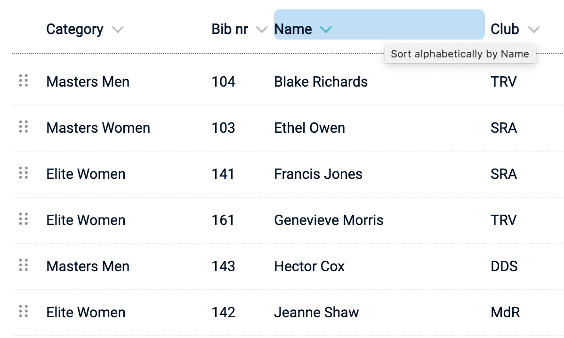Click drag handle for Ethel Owen row

tap(24, 127)
